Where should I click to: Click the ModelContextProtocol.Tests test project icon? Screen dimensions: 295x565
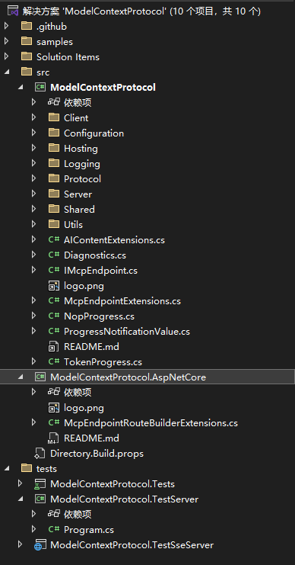click(40, 484)
